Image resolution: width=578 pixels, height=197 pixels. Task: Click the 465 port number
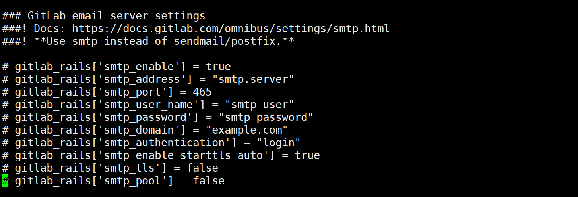click(202, 92)
